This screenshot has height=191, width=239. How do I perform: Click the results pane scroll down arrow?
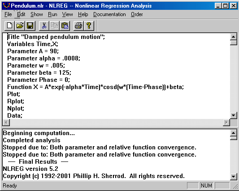click(233, 177)
